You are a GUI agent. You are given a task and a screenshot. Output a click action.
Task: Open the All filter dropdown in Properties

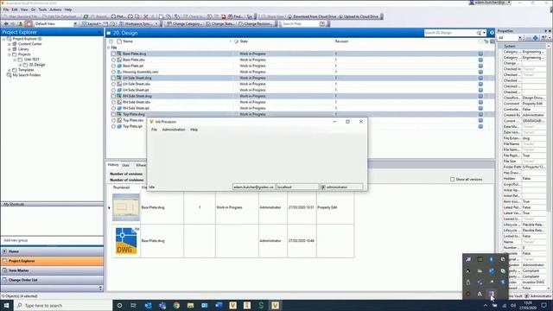[x=519, y=38]
